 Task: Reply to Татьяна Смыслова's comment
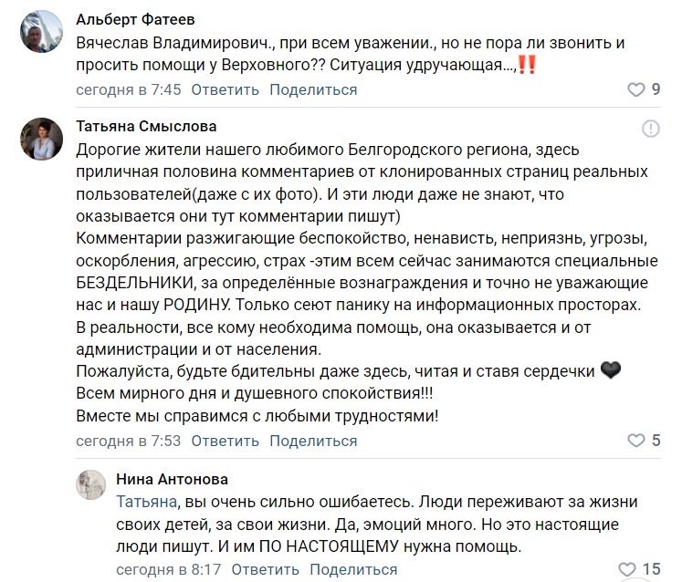[226, 441]
